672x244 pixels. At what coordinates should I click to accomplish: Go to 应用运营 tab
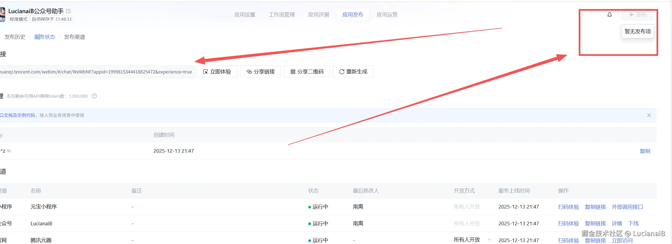pyautogui.click(x=387, y=15)
